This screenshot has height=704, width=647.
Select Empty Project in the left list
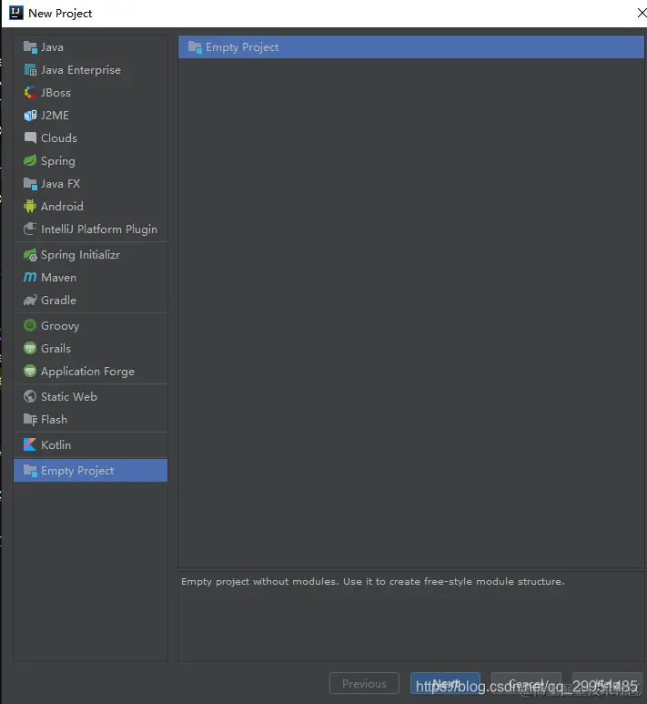point(91,471)
